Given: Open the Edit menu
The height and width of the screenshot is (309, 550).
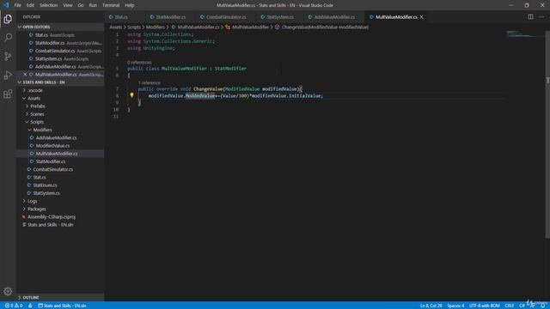Looking at the screenshot, I should [x=30, y=5].
